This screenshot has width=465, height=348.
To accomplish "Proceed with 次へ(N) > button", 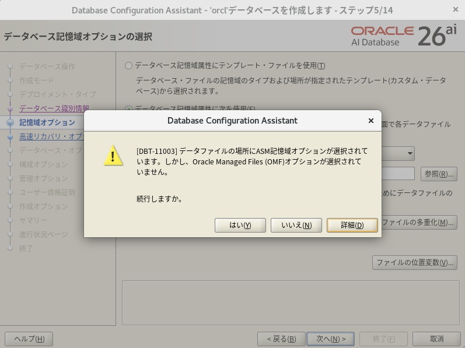I will pyautogui.click(x=331, y=339).
